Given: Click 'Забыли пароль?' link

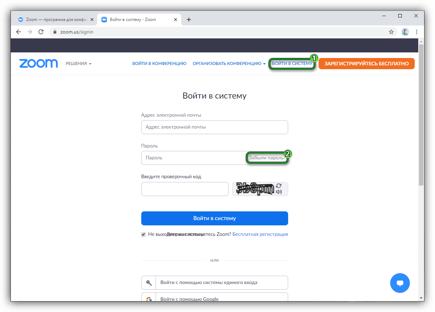Looking at the screenshot, I should pos(267,158).
